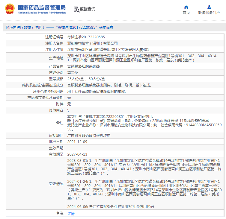Click product name 宫颈脱落细胞采集器

tap(83, 66)
